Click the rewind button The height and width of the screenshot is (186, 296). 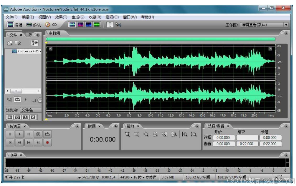[19, 143]
